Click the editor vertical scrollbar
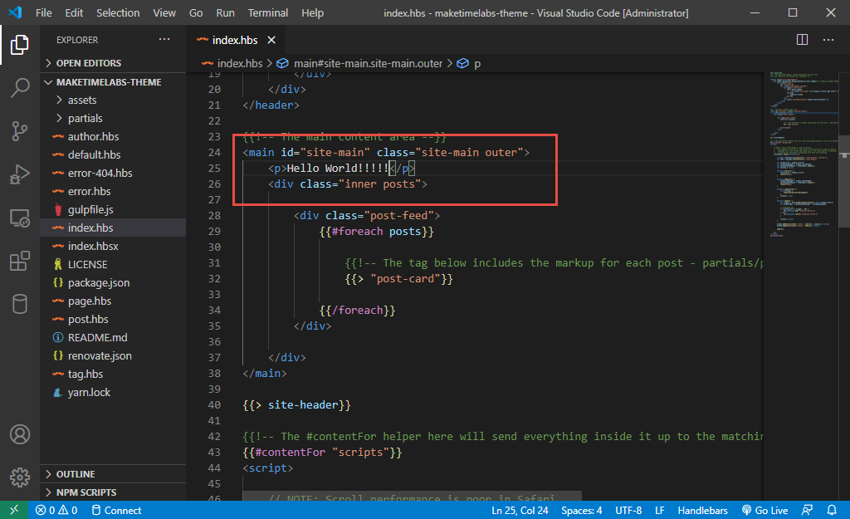Viewport: 850px width, 519px height. pos(844,182)
